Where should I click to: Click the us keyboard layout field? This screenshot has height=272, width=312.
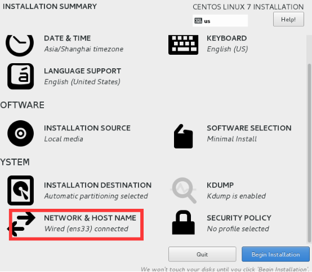click(220, 20)
